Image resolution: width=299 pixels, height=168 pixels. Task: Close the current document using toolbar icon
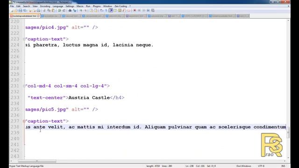point(30,10)
